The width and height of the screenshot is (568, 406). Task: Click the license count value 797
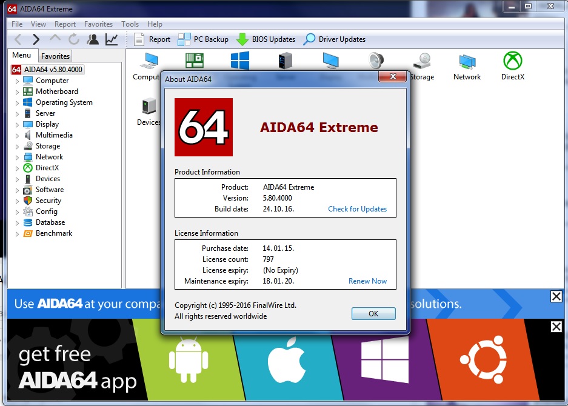268,259
